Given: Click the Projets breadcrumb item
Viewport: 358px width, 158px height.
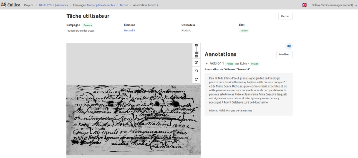Looking at the screenshot, I should [x=29, y=5].
